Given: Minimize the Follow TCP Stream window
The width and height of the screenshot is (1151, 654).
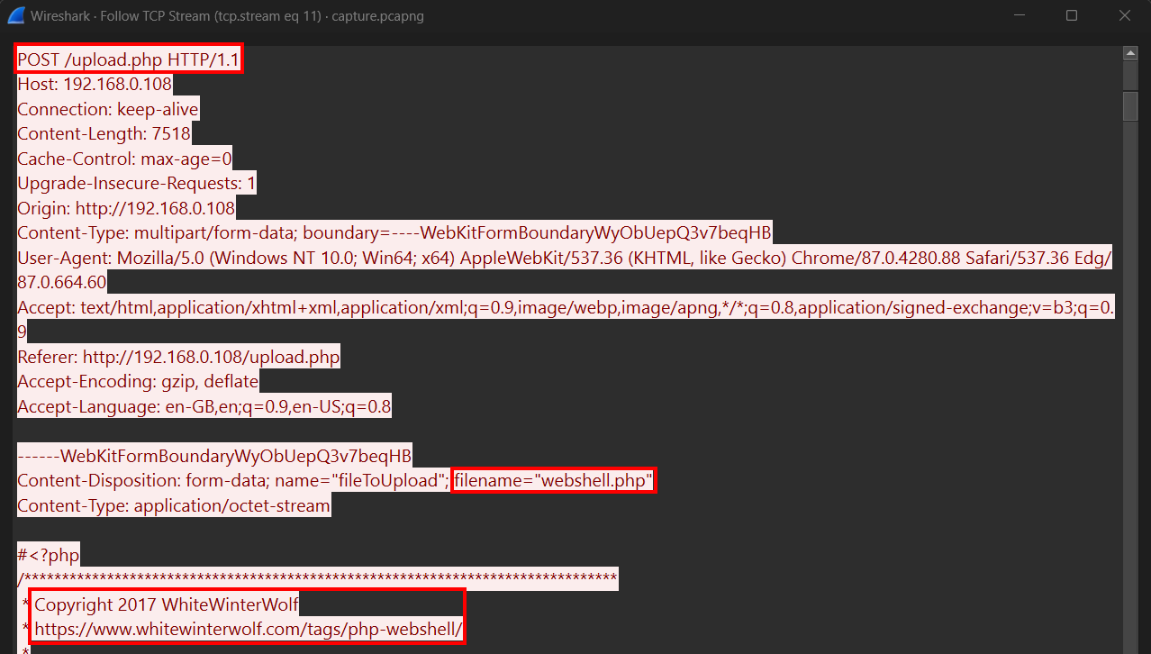Looking at the screenshot, I should pos(1020,15).
